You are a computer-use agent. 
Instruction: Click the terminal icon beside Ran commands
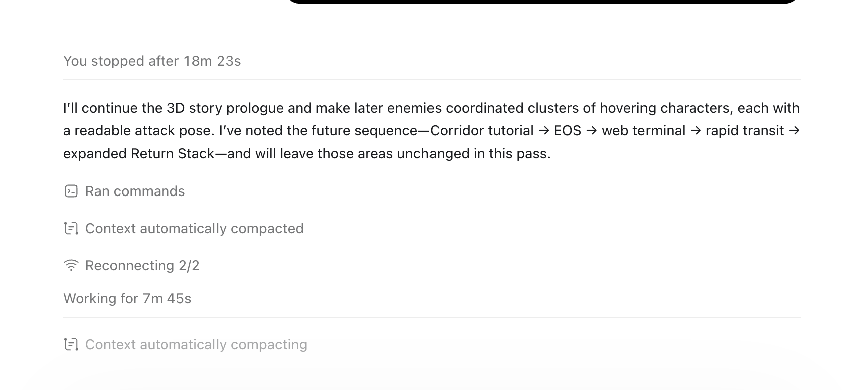tap(71, 191)
